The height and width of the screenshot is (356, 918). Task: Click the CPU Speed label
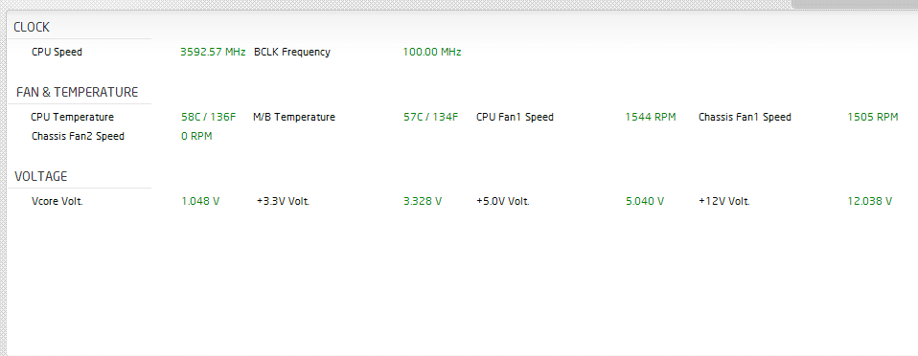(x=57, y=52)
